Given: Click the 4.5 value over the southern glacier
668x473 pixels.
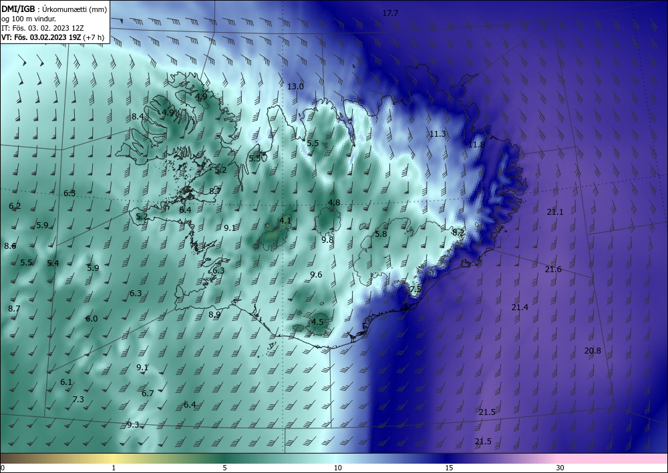Looking at the screenshot, I should (317, 322).
